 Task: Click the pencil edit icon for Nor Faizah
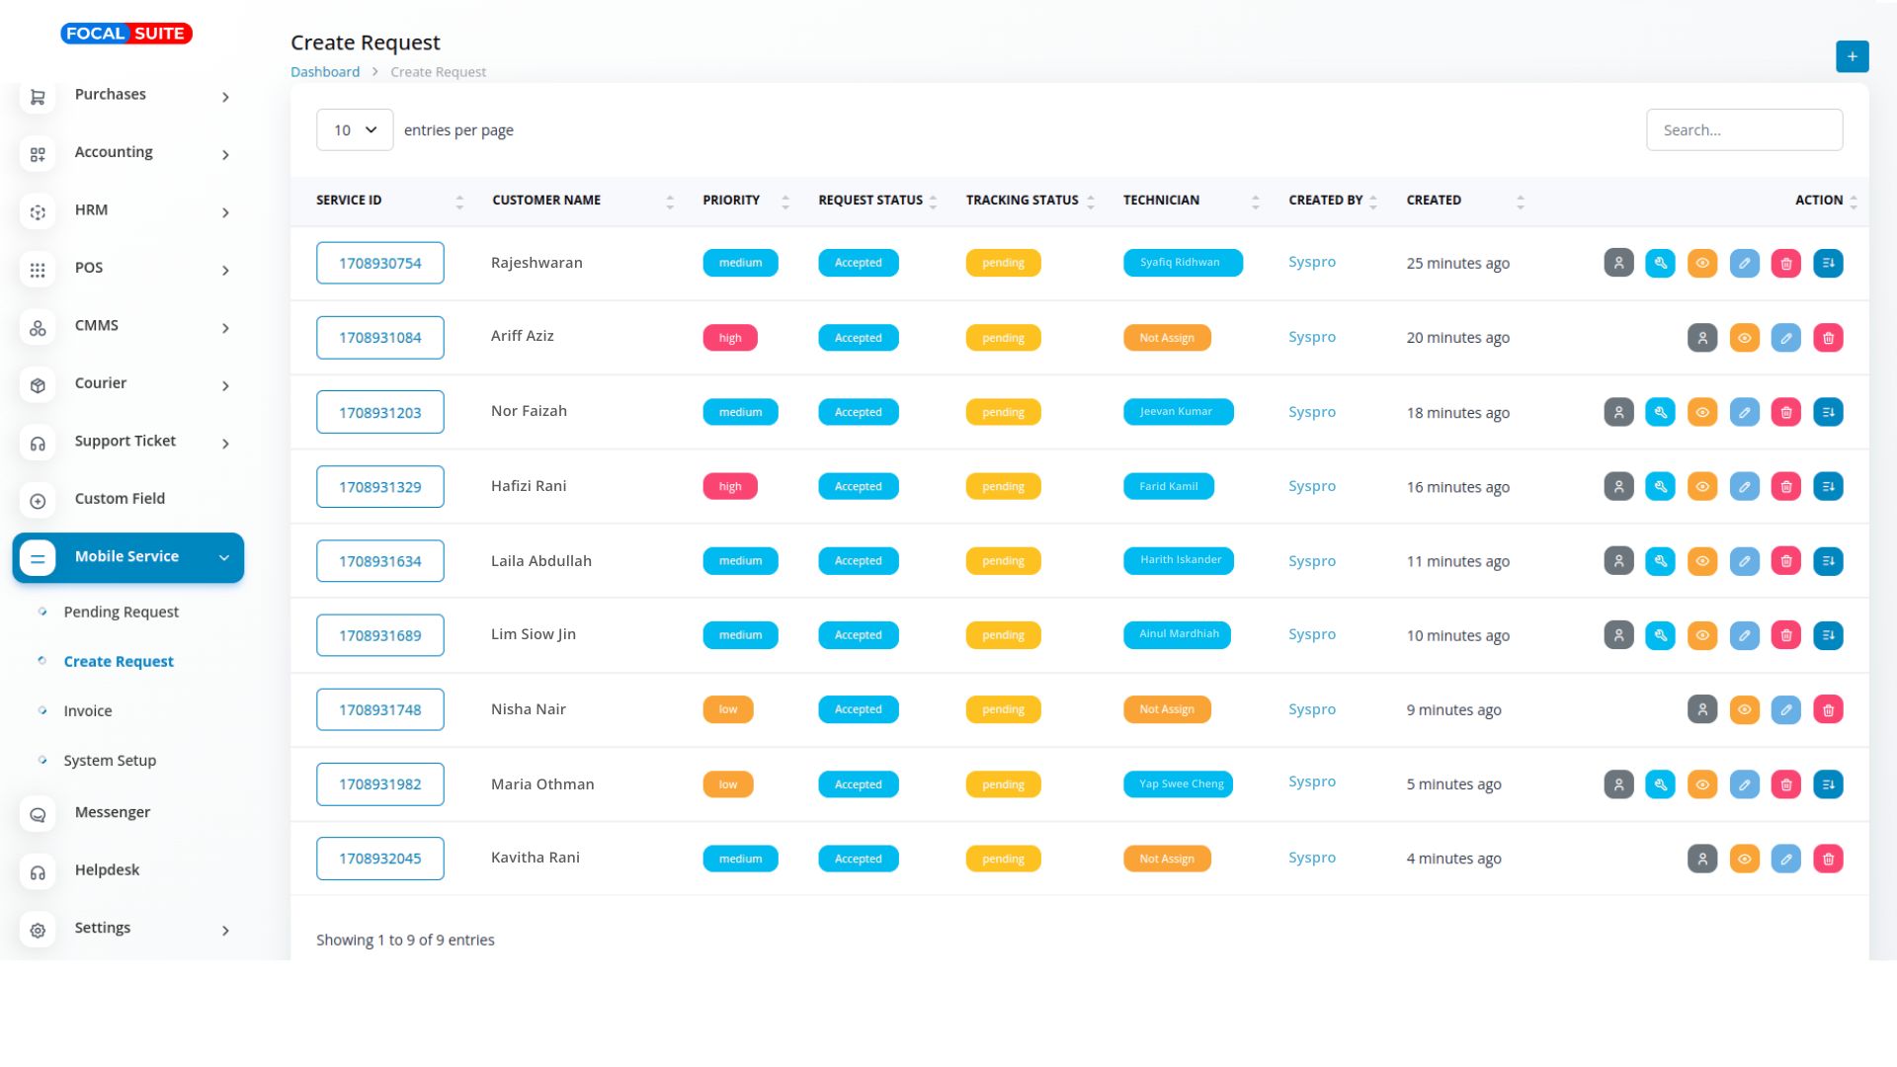click(1744, 412)
